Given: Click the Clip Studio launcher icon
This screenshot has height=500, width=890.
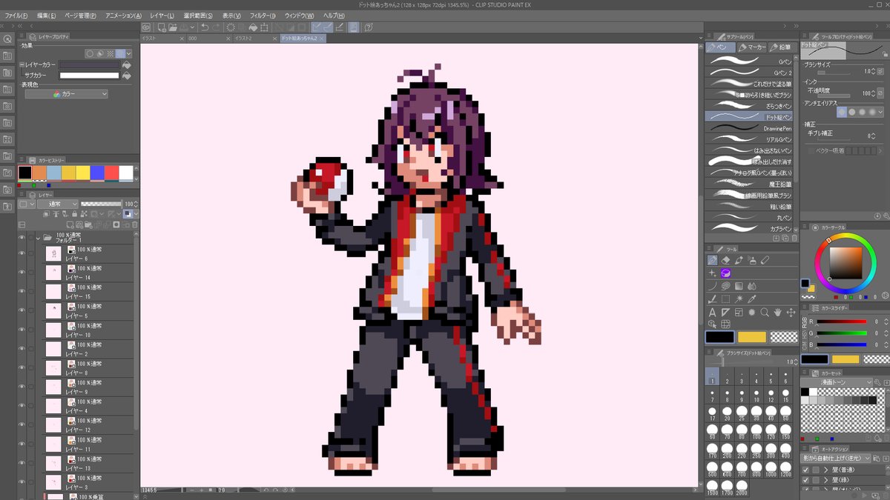Looking at the screenshot, I should (x=146, y=27).
